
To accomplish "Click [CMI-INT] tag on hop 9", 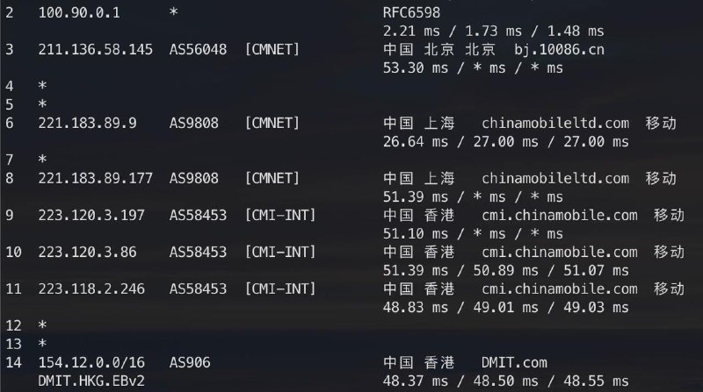I will 280,215.
